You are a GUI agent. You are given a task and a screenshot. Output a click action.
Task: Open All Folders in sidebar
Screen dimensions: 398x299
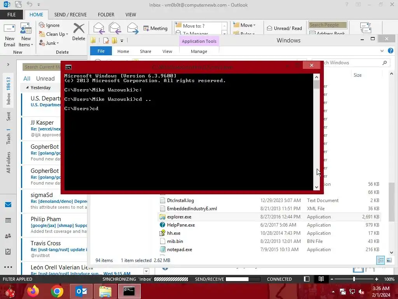pos(9,162)
